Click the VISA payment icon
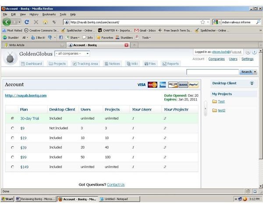263x204 pixels. pyautogui.click(x=142, y=85)
